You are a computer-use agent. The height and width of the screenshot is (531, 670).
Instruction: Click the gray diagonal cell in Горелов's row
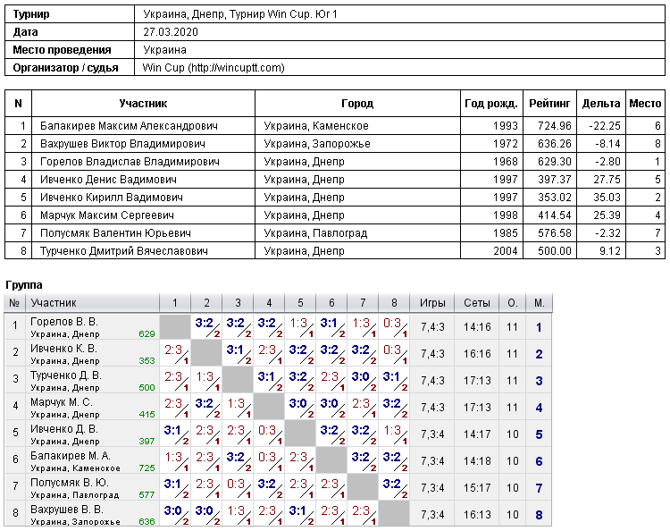pos(175,327)
